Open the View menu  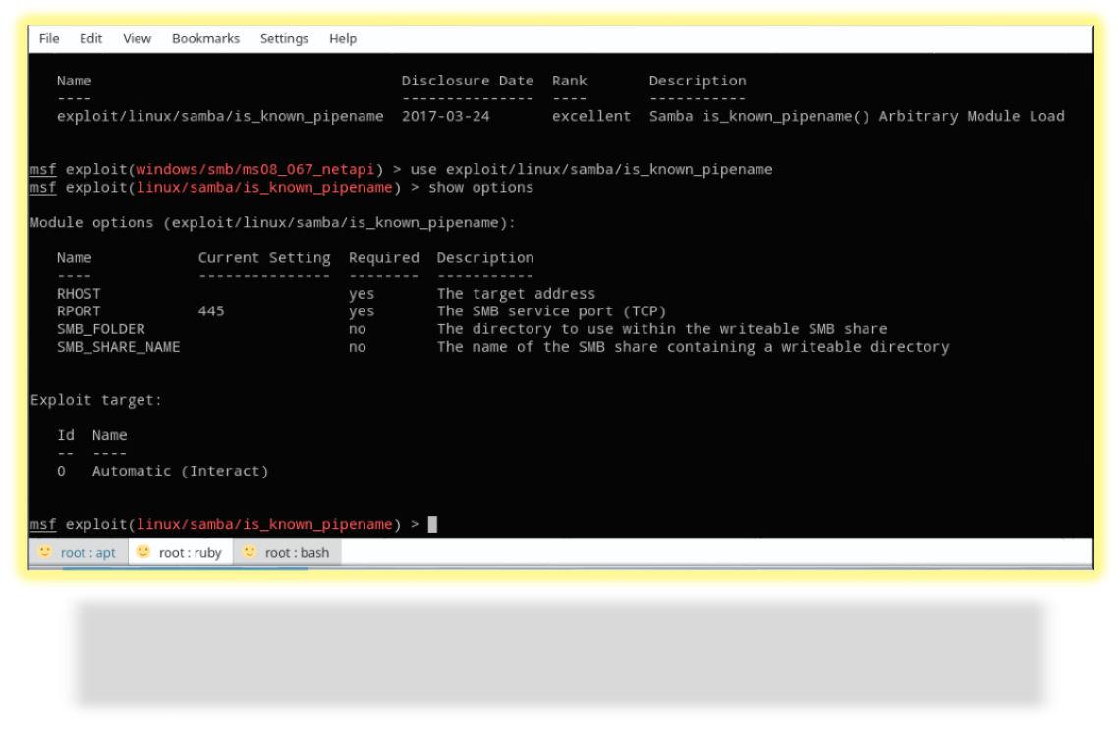point(137,38)
